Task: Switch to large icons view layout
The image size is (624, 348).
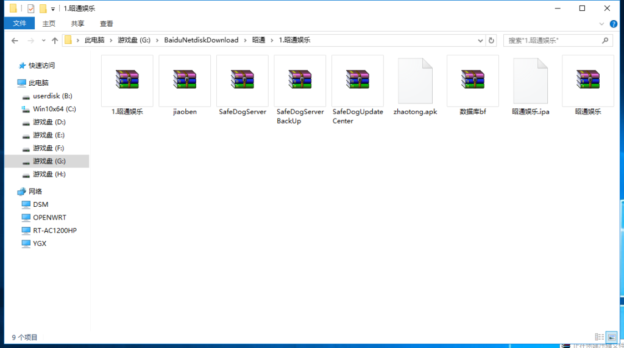Action: click(x=612, y=337)
